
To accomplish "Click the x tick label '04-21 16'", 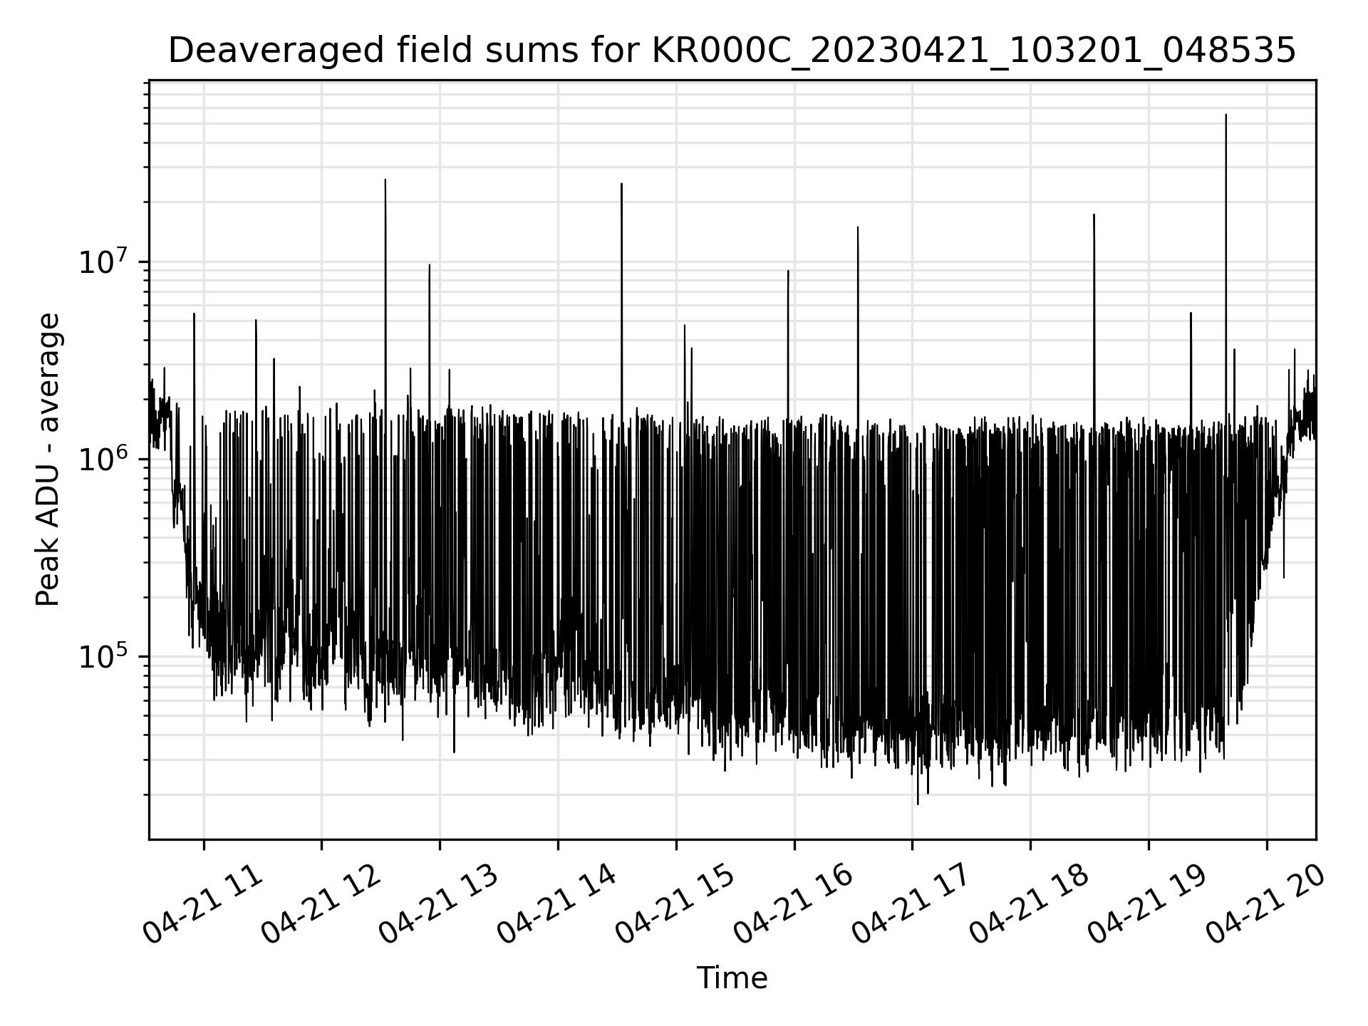I will (x=794, y=905).
